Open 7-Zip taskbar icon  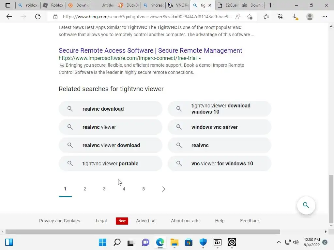[218, 242]
